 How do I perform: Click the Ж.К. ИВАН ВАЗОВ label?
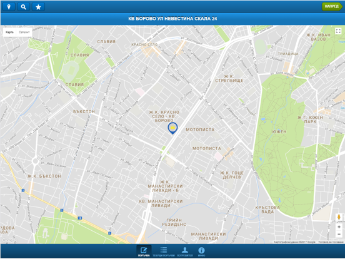318,37
